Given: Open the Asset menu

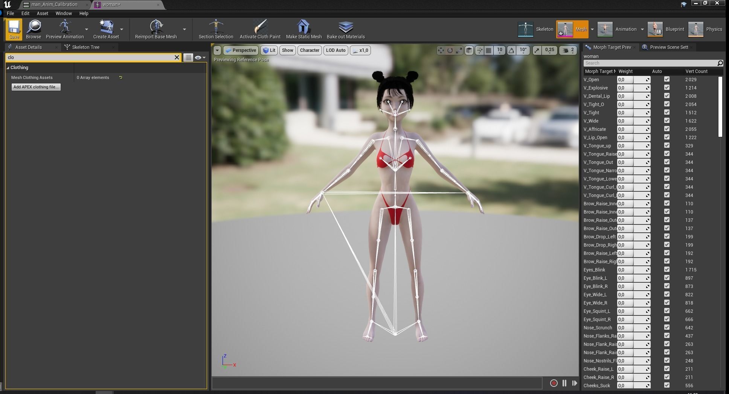Looking at the screenshot, I should coord(42,13).
